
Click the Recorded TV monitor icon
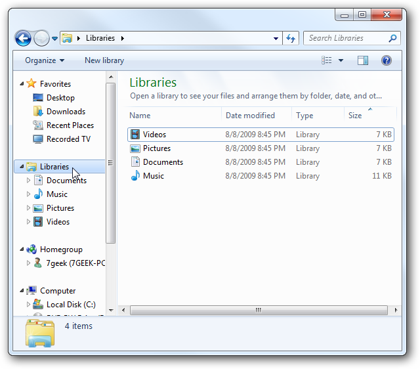(38, 139)
